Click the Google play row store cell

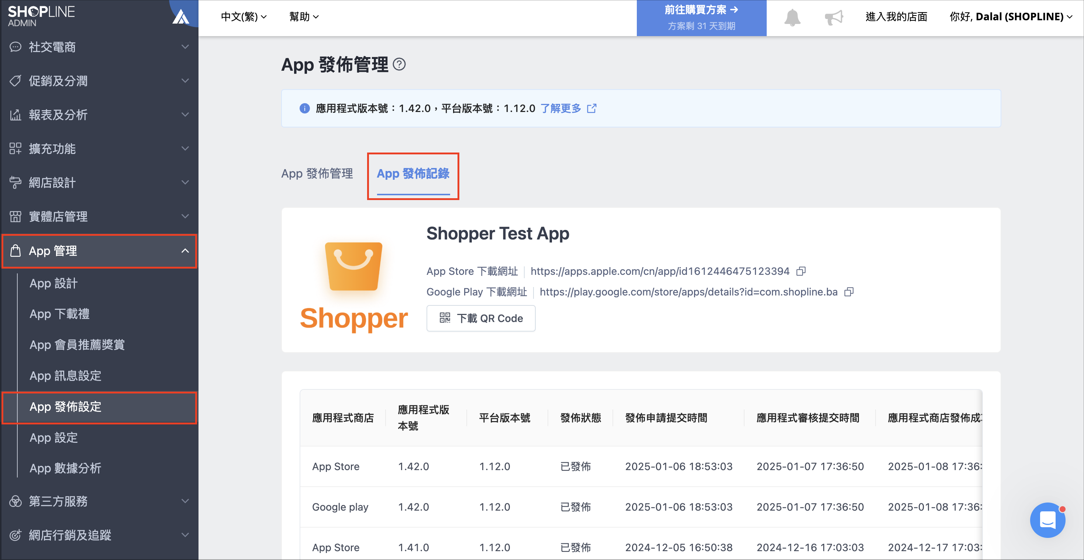(x=340, y=507)
